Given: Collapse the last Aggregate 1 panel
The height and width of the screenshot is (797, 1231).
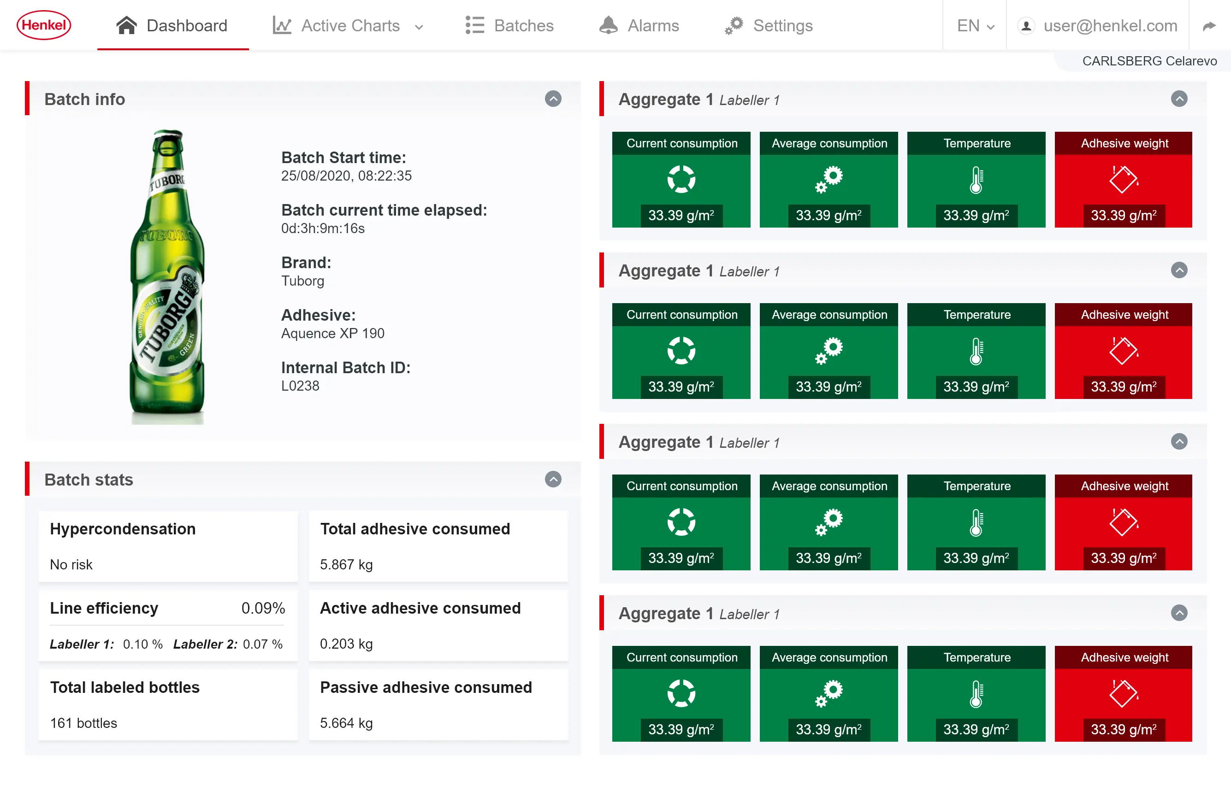Looking at the screenshot, I should click(1179, 613).
